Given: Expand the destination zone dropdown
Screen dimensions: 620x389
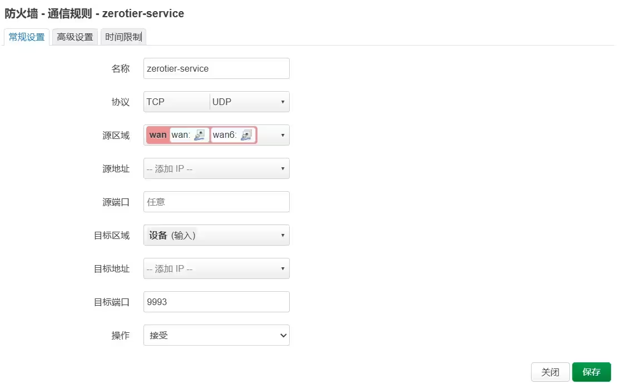Looking at the screenshot, I should (282, 235).
